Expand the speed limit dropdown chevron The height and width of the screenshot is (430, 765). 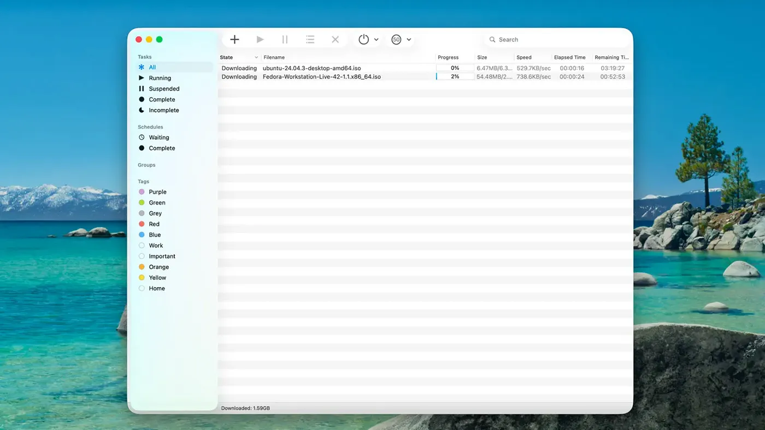409,39
